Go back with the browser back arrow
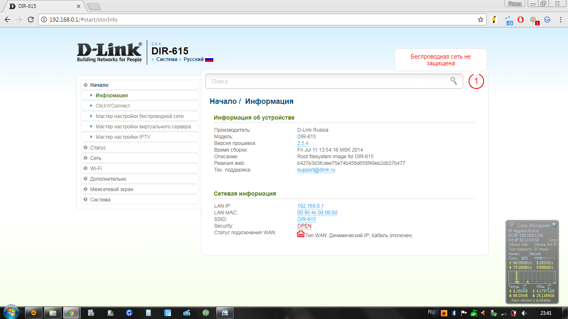Image resolution: width=568 pixels, height=319 pixels. tap(7, 20)
